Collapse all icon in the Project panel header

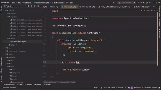tap(34, 6)
